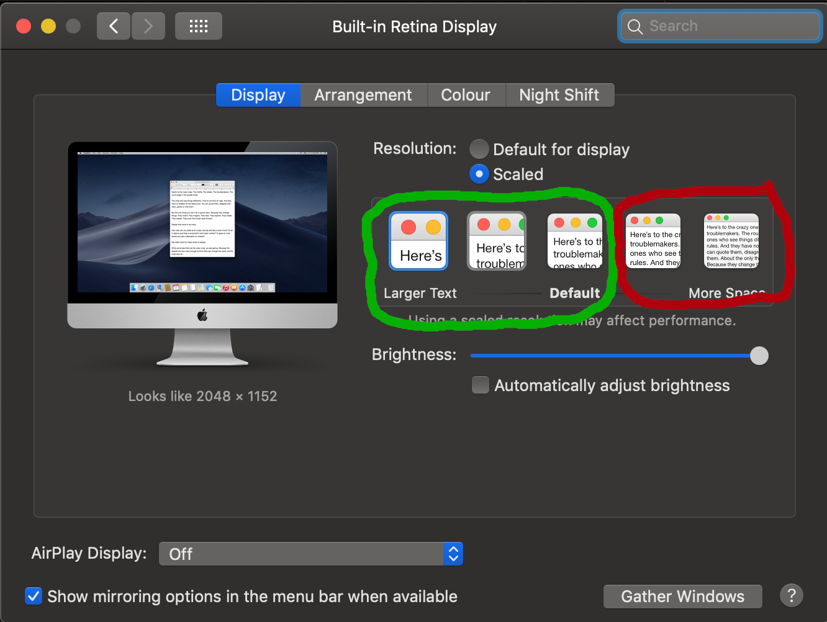
Task: Select the first More Space scaling option
Action: pyautogui.click(x=653, y=241)
